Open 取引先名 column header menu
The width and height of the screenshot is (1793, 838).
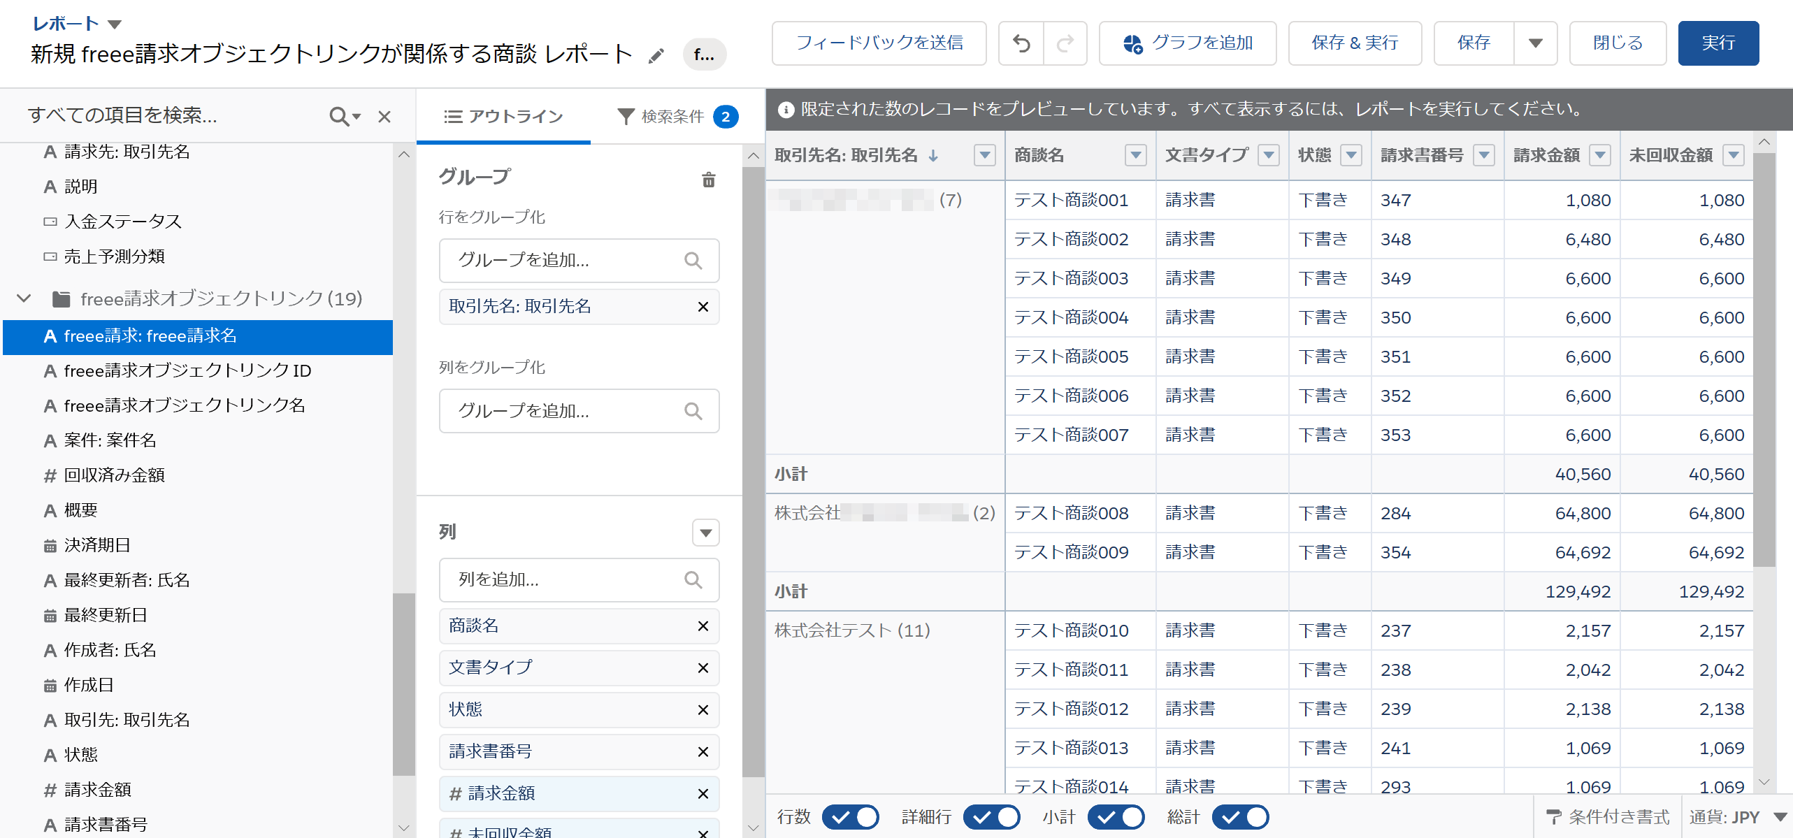(984, 155)
